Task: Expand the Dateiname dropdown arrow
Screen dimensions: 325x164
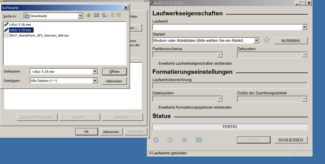Action: (x=95, y=71)
